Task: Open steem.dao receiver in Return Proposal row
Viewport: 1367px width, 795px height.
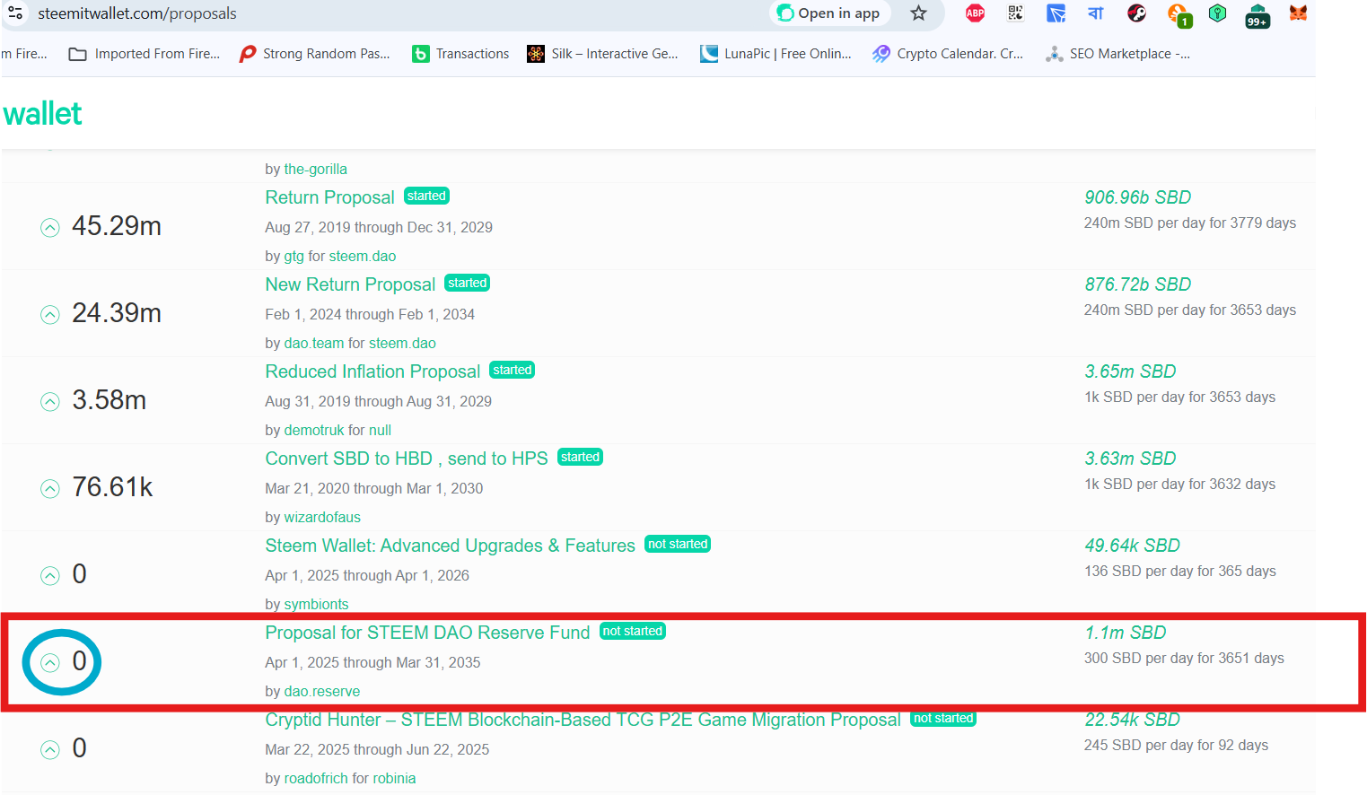Action: (363, 256)
